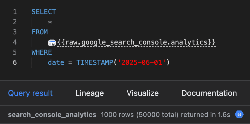
Task: Click the 1000 rows returned status text
Action: tap(165, 115)
